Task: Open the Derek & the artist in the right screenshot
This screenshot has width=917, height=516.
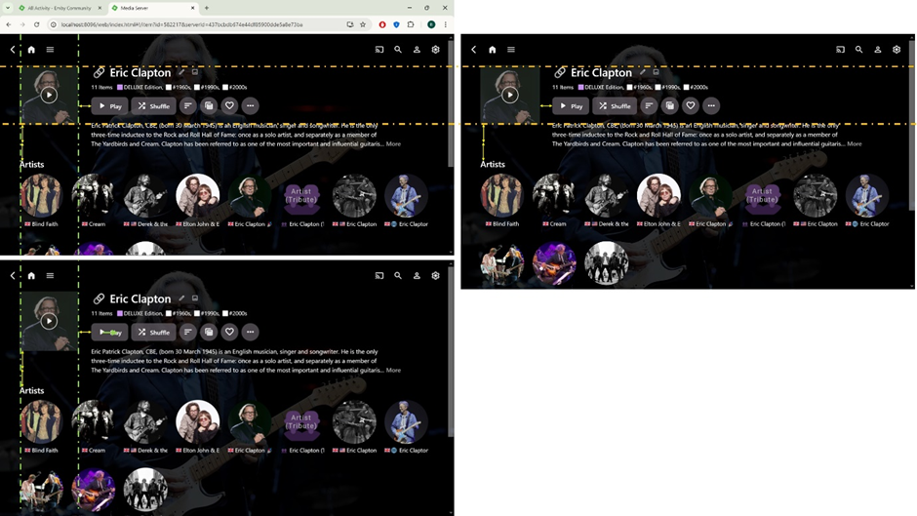Action: point(606,195)
